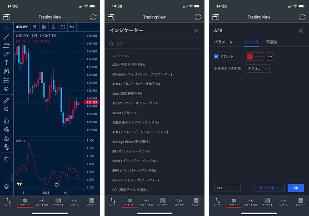Uncheck the プロット checkbox
Image resolution: width=309 pixels, height=216 pixels.
(216, 56)
